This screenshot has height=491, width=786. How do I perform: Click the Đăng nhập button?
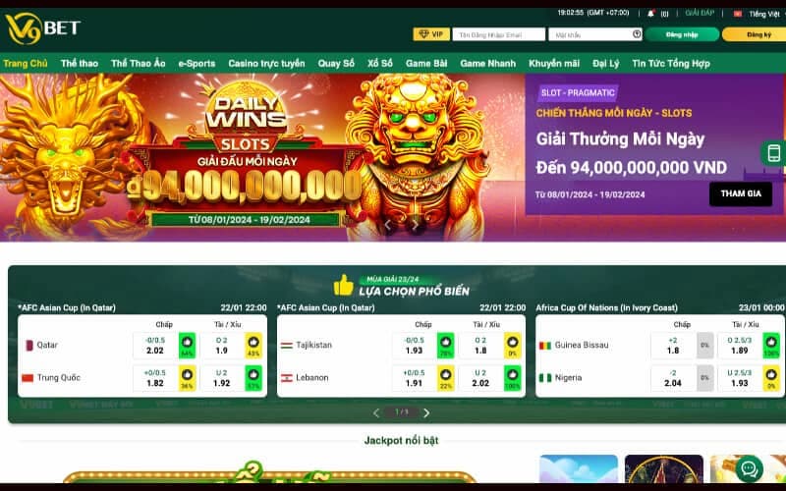[682, 34]
